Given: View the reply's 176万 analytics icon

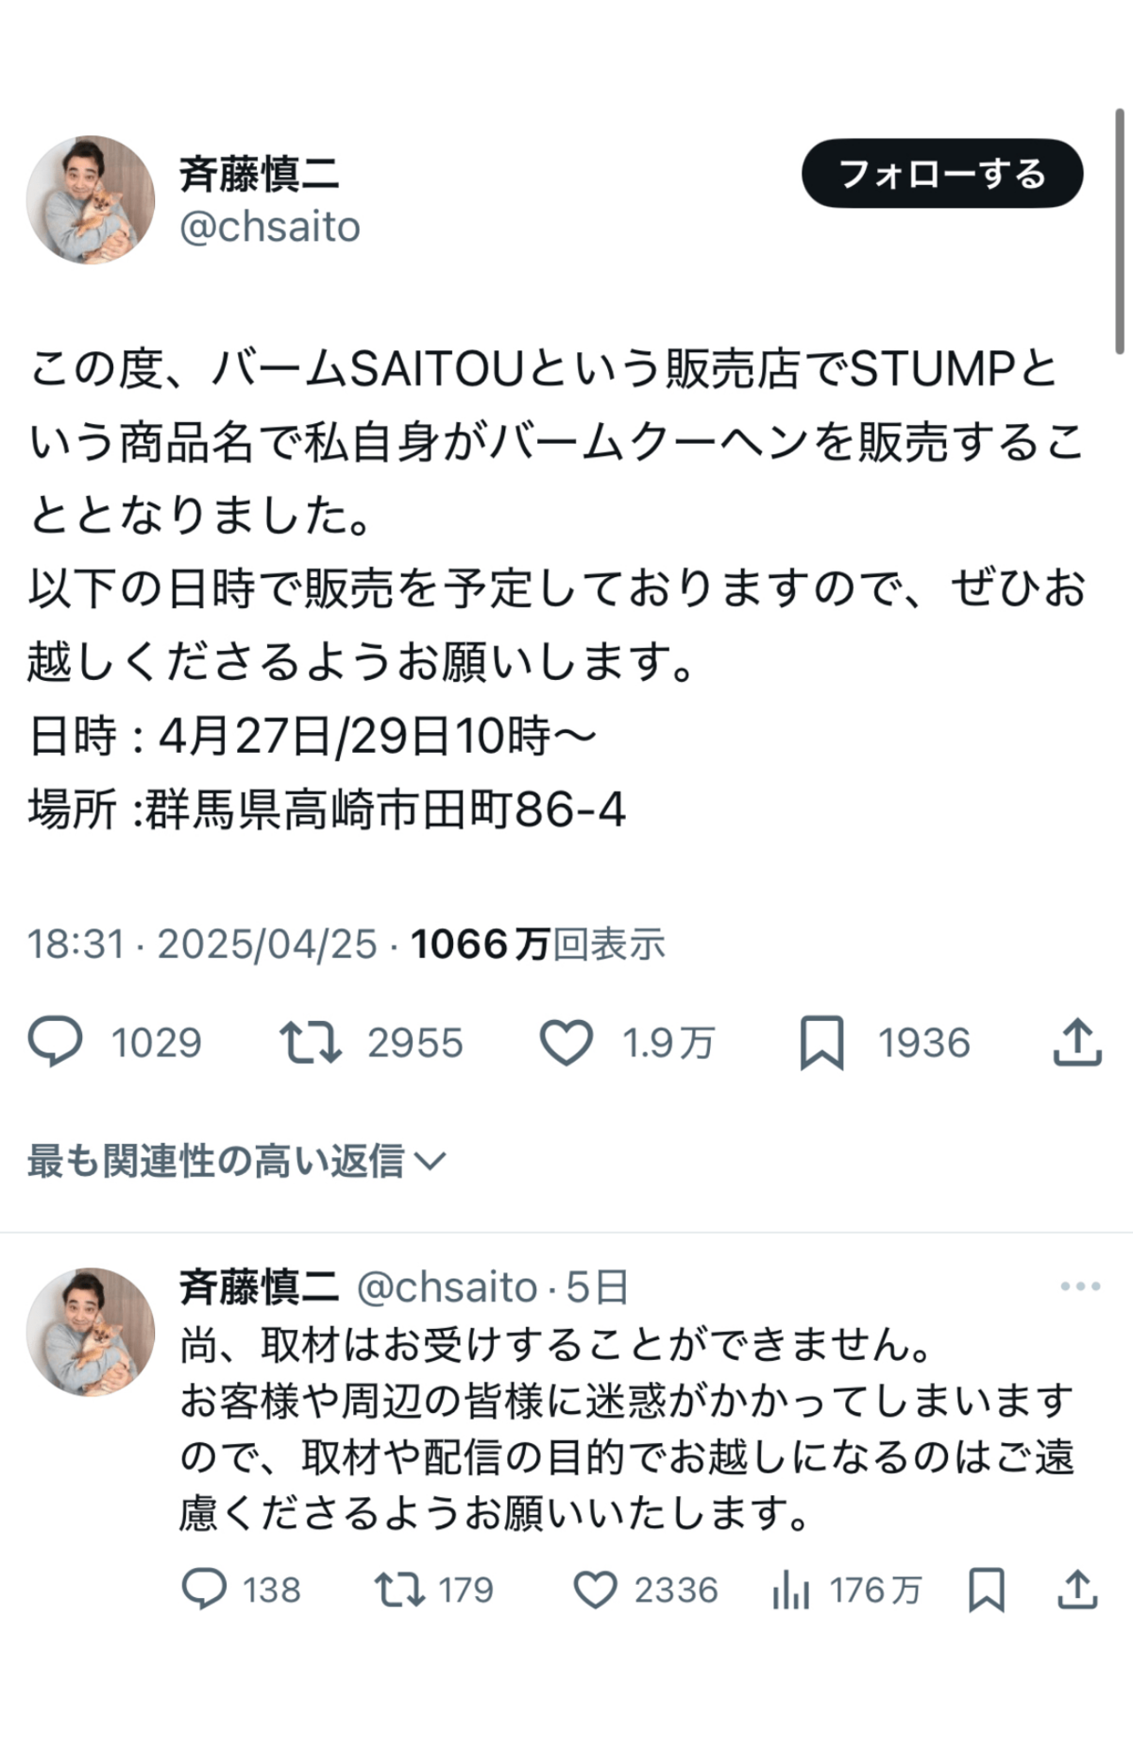Looking at the screenshot, I should pos(791,1590).
